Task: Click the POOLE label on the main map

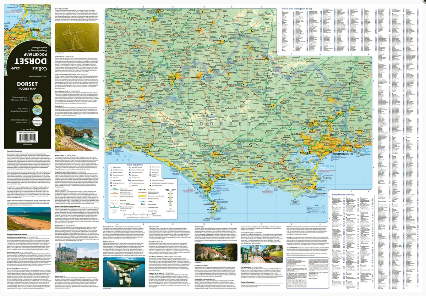Action: [304, 153]
